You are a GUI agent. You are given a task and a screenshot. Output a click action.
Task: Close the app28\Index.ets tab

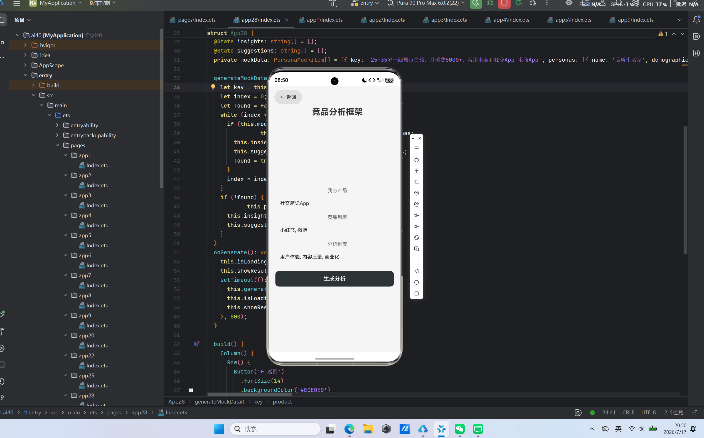click(x=287, y=20)
